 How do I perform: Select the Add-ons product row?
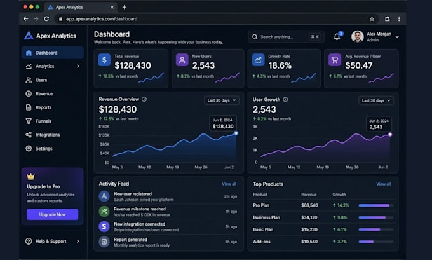point(323,242)
